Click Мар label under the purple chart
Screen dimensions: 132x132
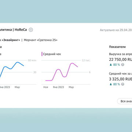71,87
